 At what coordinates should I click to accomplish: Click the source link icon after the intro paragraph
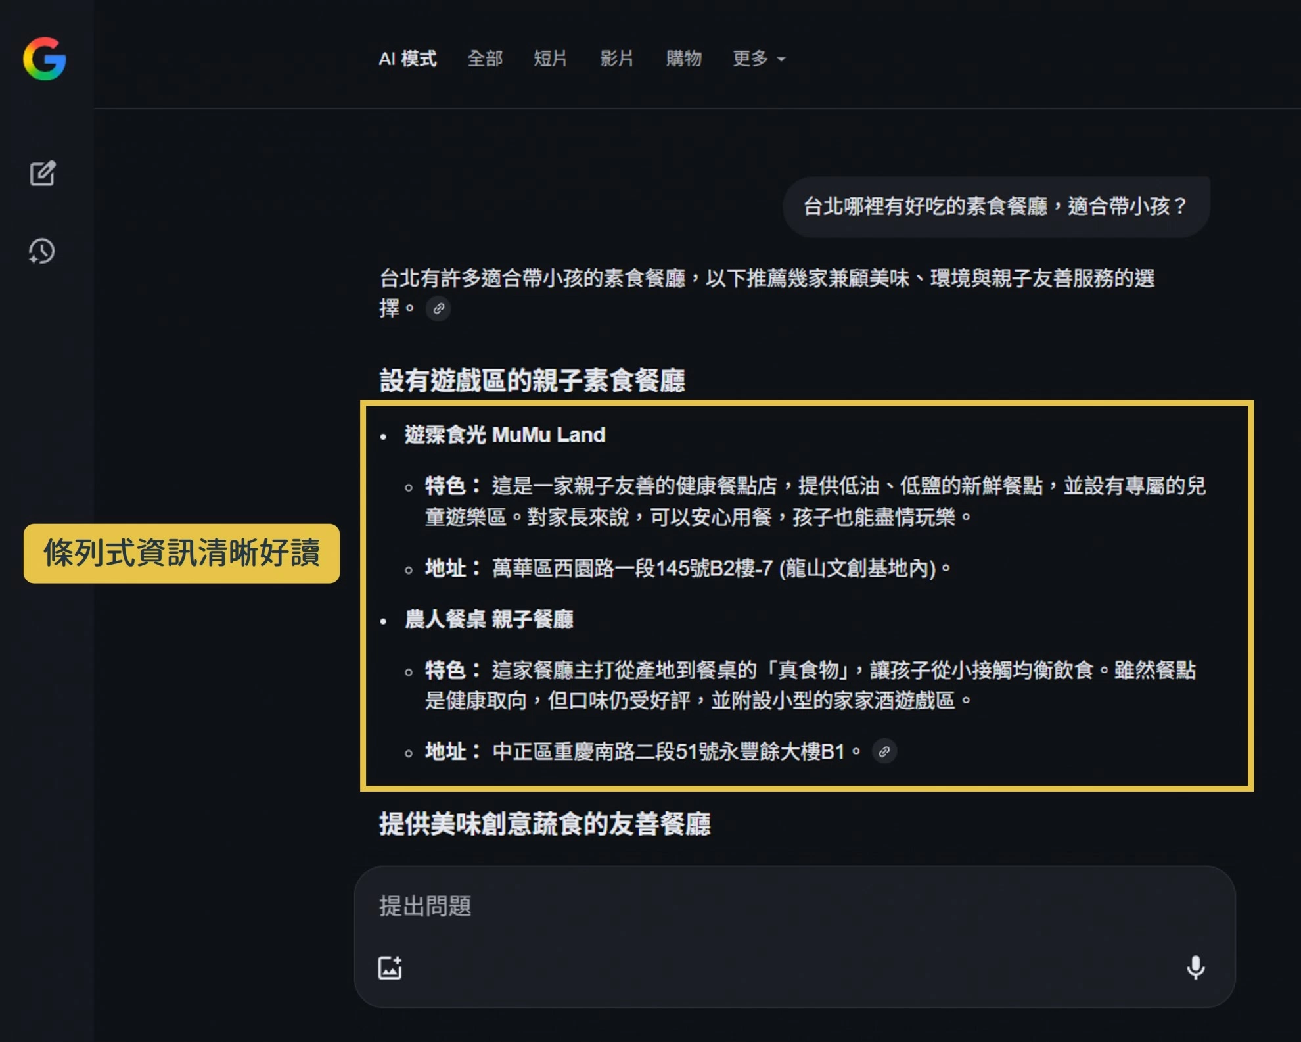pos(438,308)
